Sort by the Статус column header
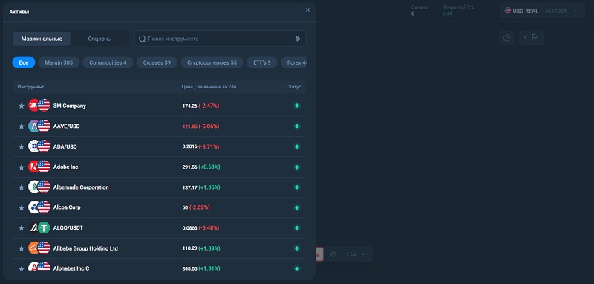The image size is (594, 284). pyautogui.click(x=293, y=87)
